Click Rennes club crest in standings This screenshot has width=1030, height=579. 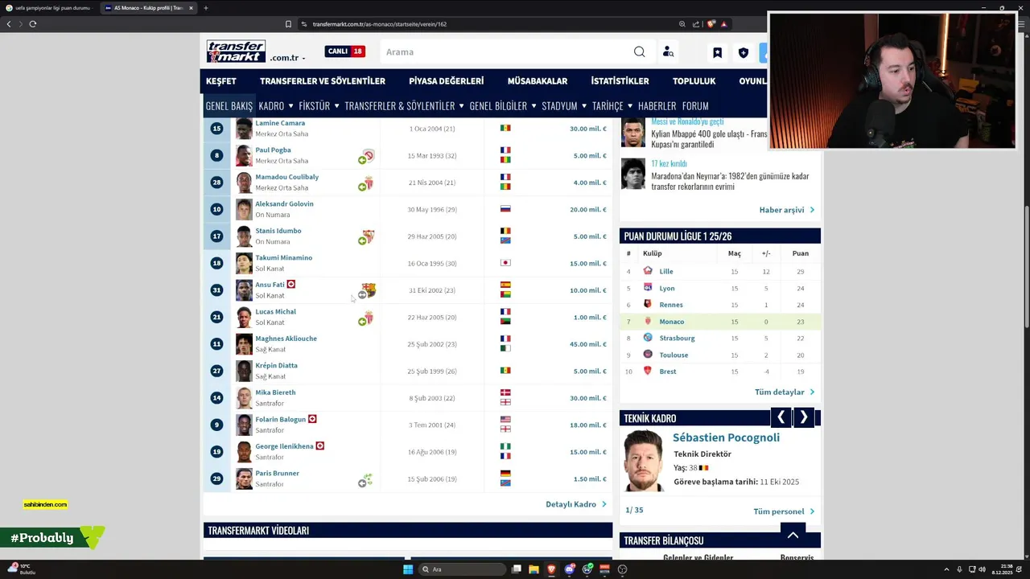(648, 304)
